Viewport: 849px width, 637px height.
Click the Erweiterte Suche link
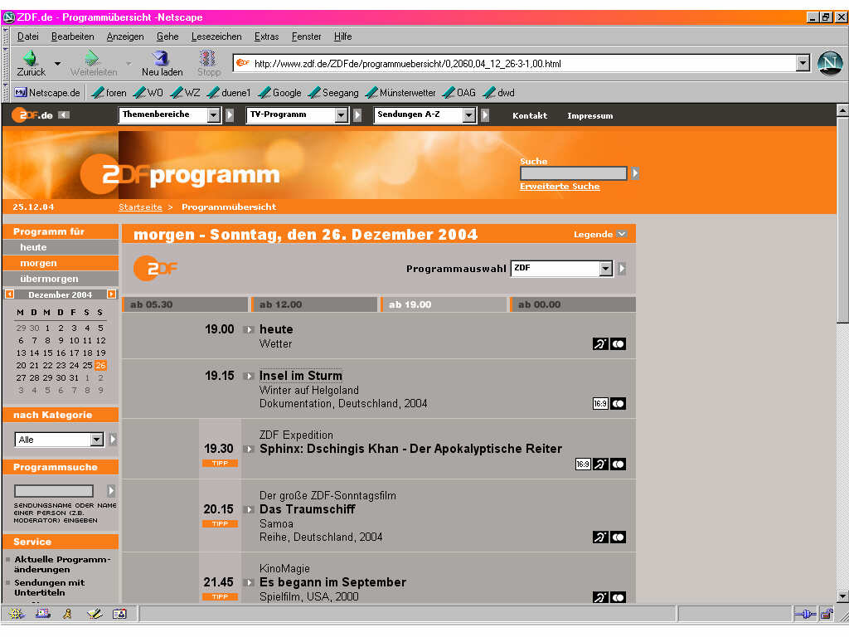tap(560, 187)
